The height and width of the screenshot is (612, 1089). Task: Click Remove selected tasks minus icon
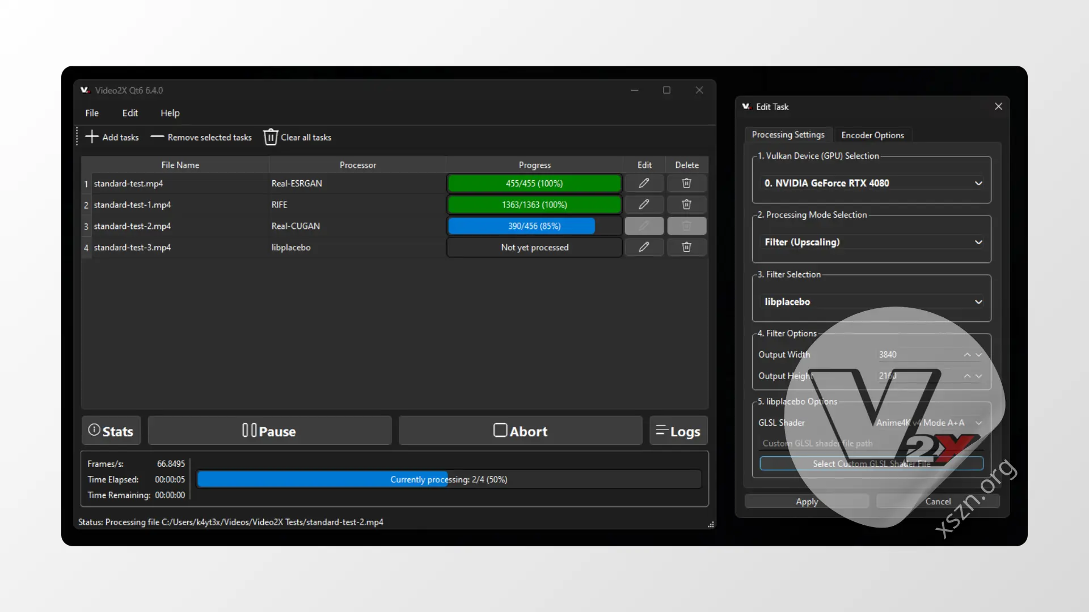click(x=157, y=137)
